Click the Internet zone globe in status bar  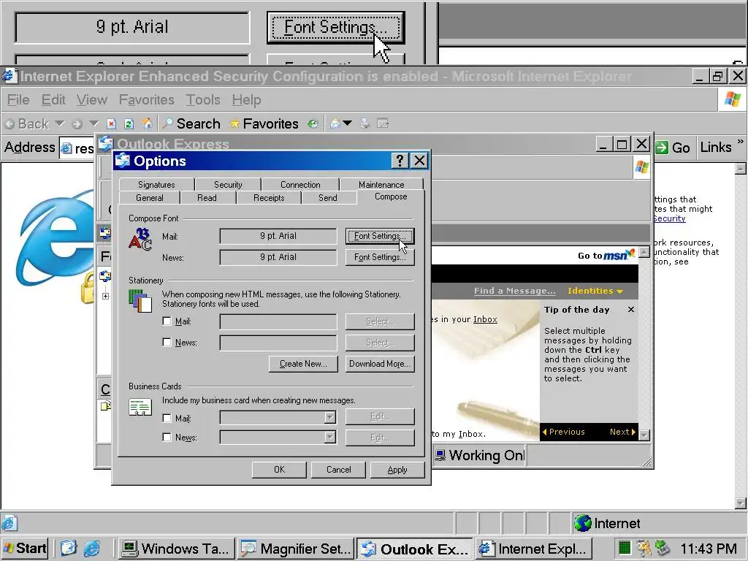pos(582,523)
